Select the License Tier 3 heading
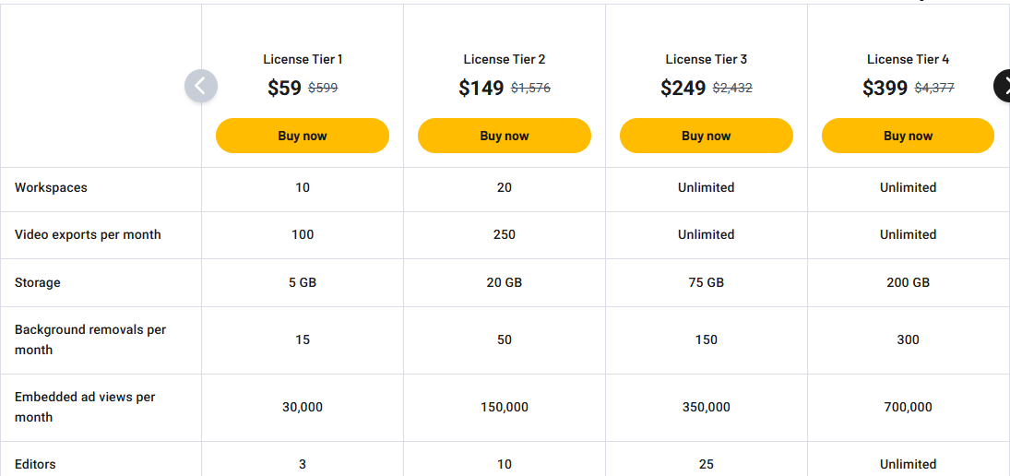 click(707, 59)
